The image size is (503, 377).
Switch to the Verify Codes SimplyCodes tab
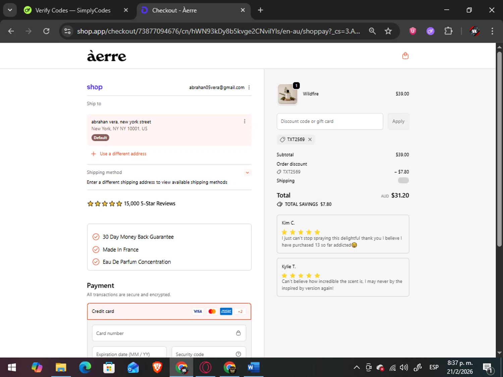coord(73,10)
